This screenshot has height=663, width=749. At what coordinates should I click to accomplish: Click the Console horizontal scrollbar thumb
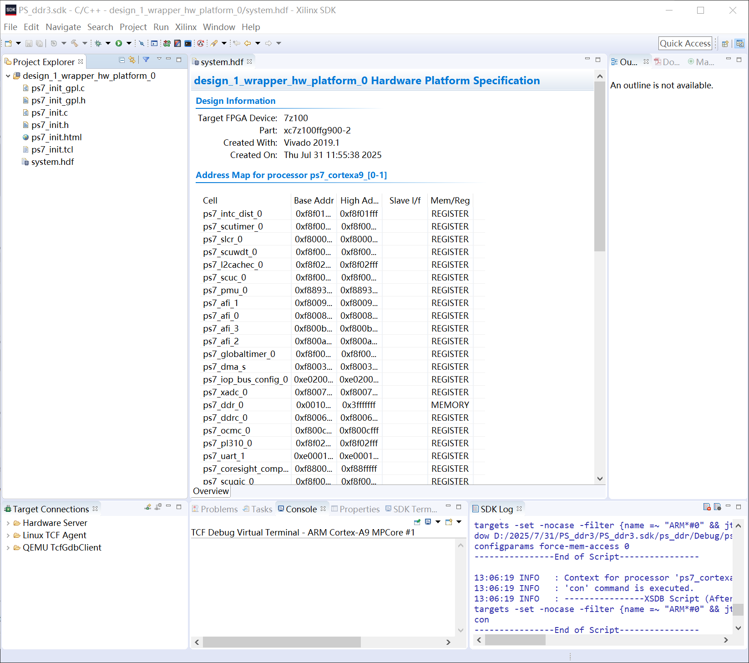[x=282, y=642]
